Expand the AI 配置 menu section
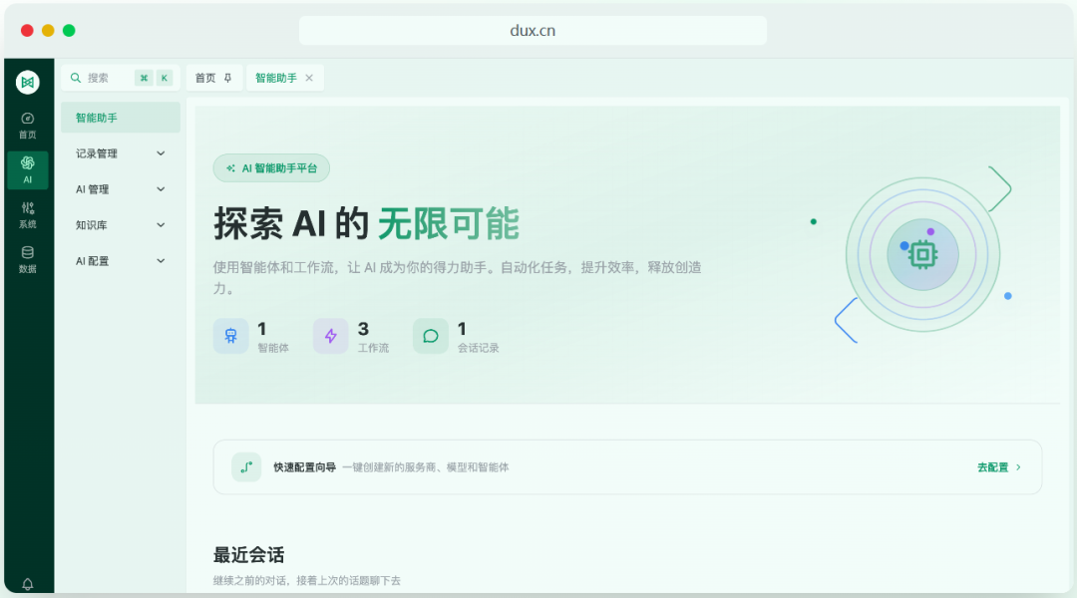The image size is (1077, 598). click(120, 260)
